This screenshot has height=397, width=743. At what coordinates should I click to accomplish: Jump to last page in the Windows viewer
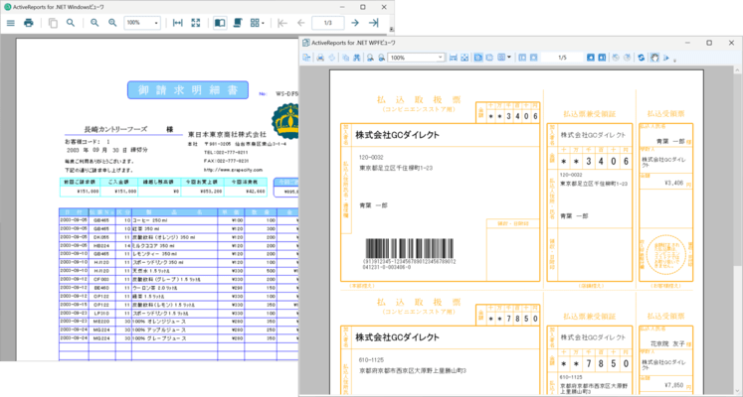click(x=373, y=22)
